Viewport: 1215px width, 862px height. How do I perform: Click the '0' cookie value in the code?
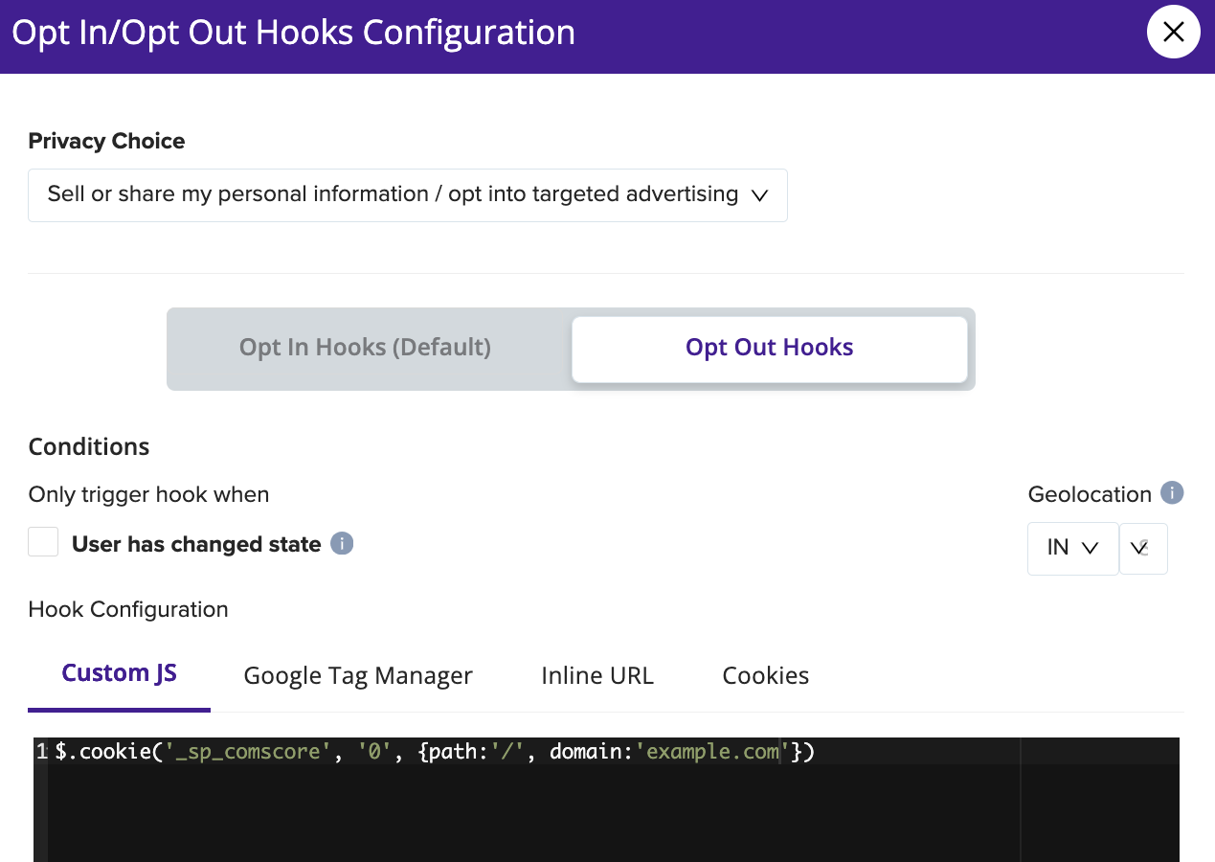(372, 752)
